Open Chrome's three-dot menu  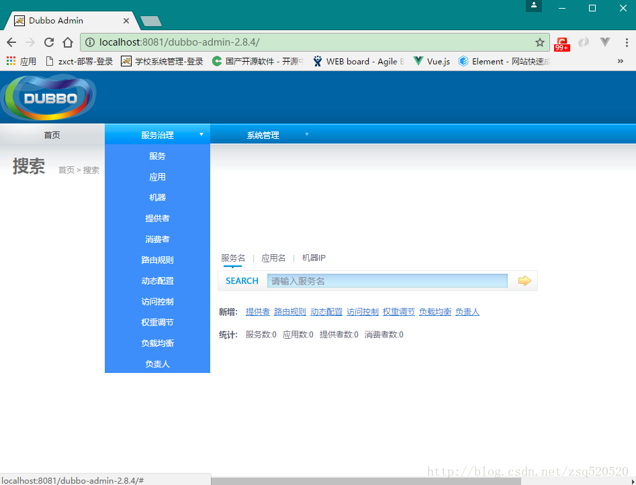click(626, 42)
